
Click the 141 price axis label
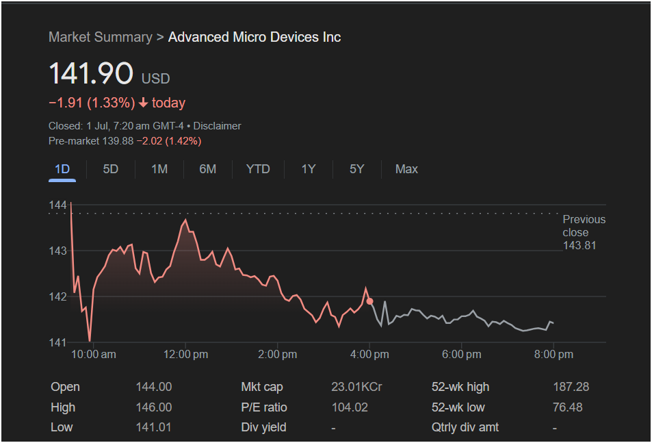point(57,342)
